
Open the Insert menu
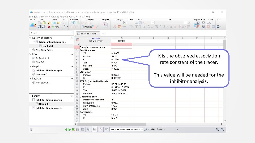pyautogui.click(x=47, y=16)
